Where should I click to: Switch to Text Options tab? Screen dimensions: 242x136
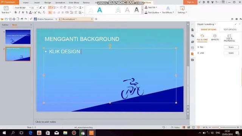click(230, 29)
